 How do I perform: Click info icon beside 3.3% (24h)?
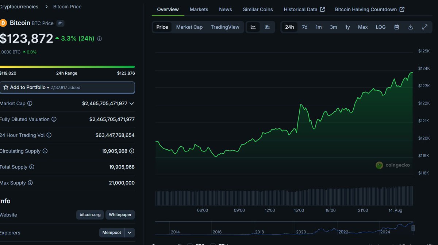100,39
